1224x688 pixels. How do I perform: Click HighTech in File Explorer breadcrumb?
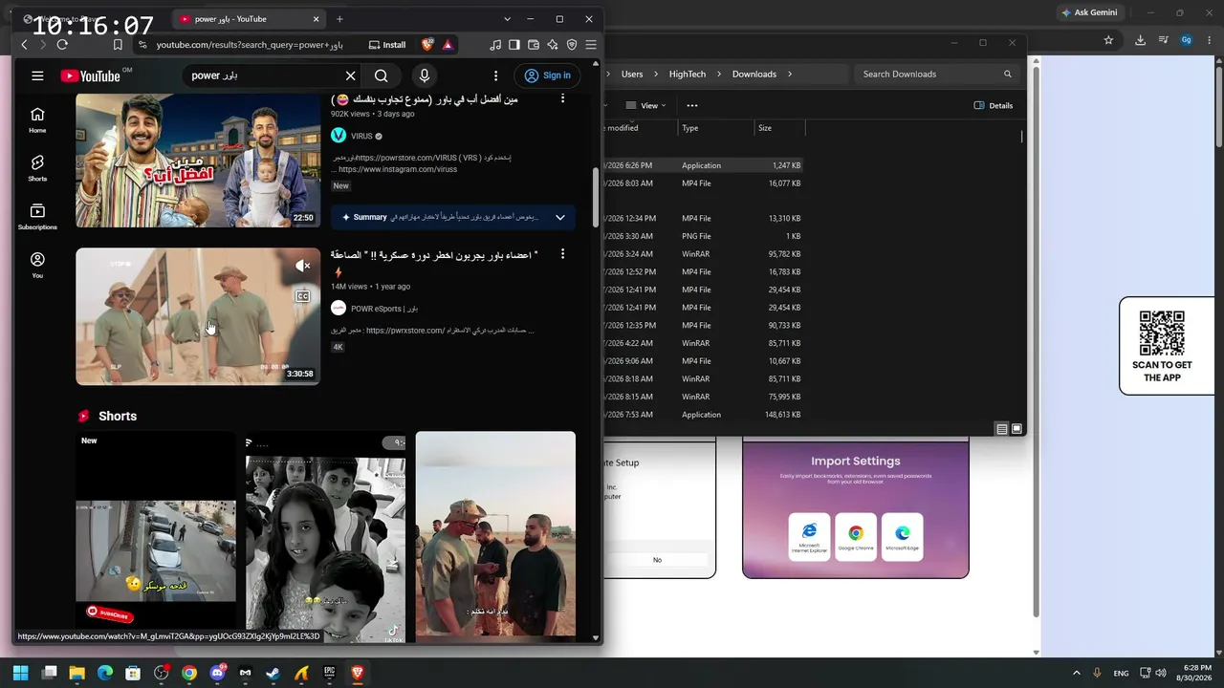(x=688, y=74)
